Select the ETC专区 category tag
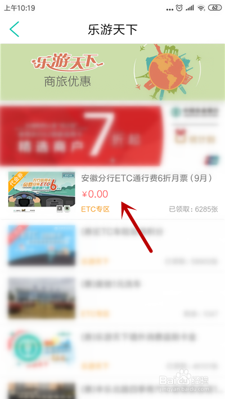Viewport: 225px width, 399px height. click(95, 209)
